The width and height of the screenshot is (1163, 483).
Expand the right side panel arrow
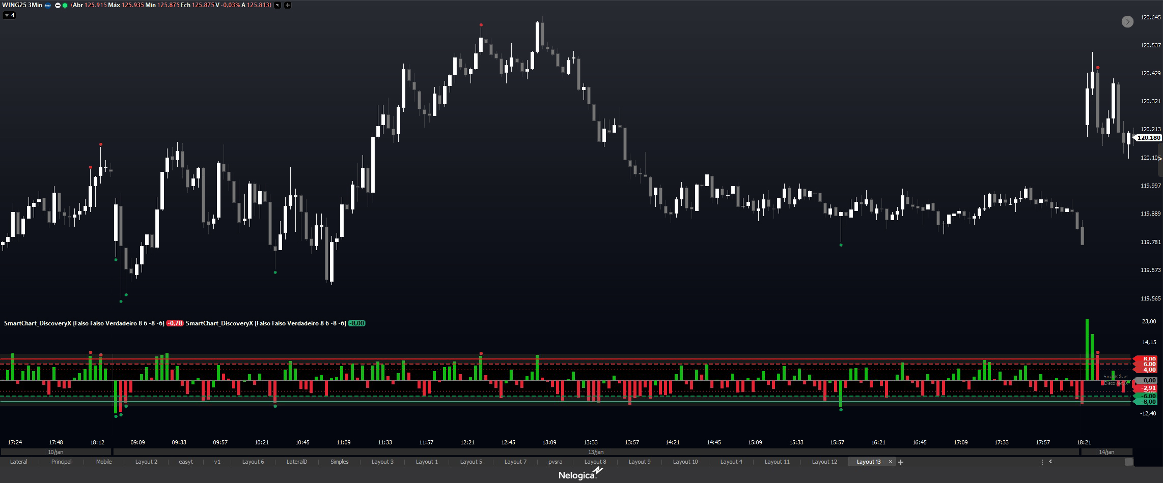1160,159
